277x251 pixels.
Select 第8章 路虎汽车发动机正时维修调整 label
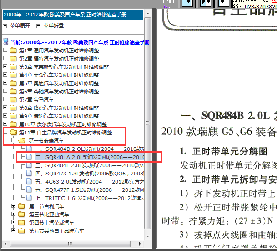59,108
